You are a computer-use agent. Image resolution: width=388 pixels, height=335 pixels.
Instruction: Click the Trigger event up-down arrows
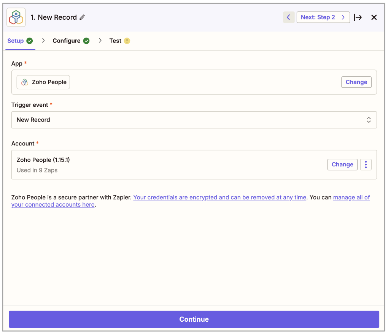(369, 120)
